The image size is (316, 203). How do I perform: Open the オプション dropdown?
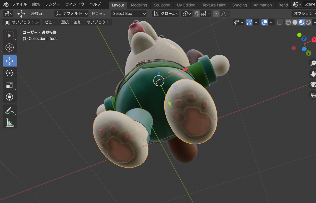click(304, 14)
